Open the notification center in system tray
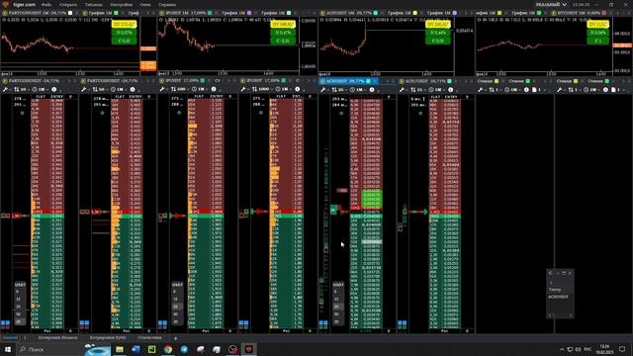This screenshot has width=633, height=356. point(622,349)
